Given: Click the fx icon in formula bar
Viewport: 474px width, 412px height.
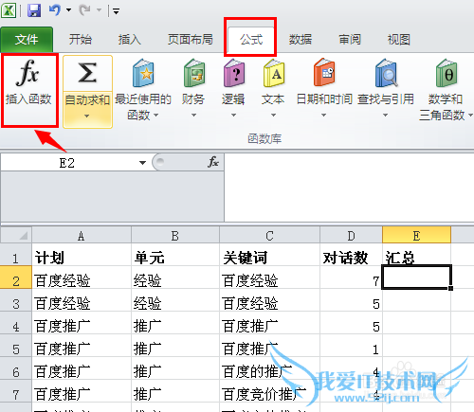Looking at the screenshot, I should coord(213,162).
